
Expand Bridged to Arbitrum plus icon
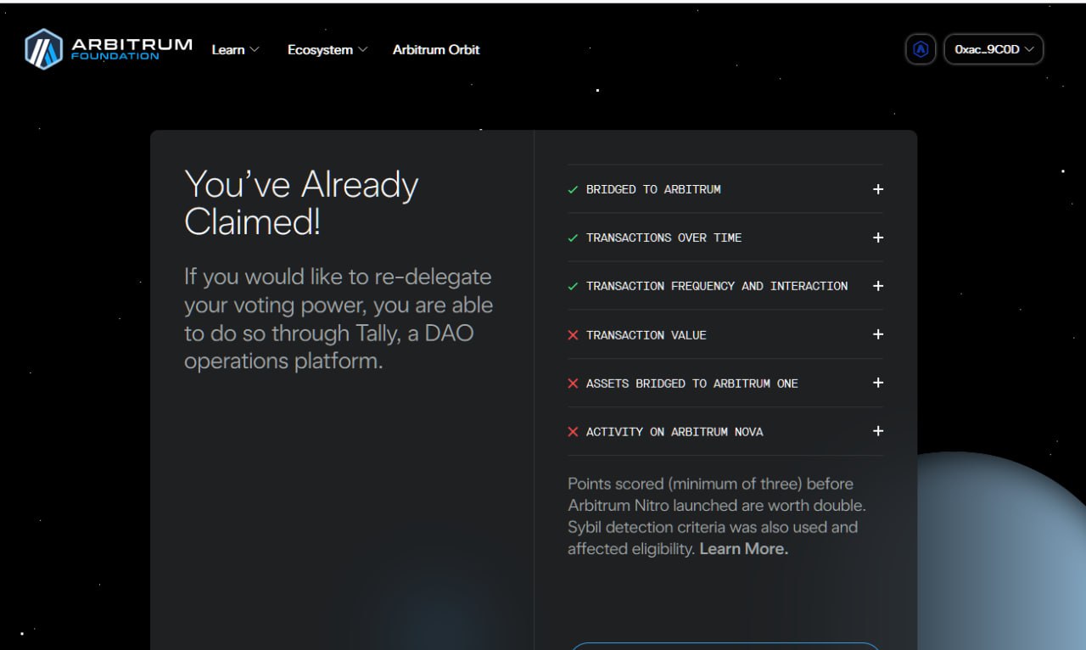(878, 189)
